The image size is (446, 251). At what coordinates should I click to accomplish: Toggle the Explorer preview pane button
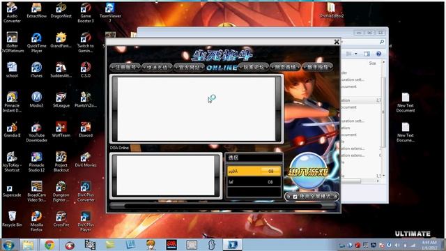[x=367, y=54]
